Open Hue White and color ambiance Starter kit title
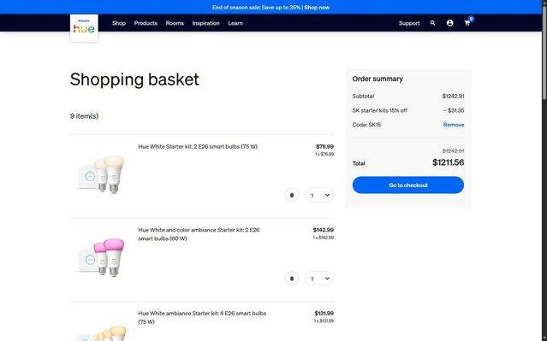The image size is (547, 341). 199,234
